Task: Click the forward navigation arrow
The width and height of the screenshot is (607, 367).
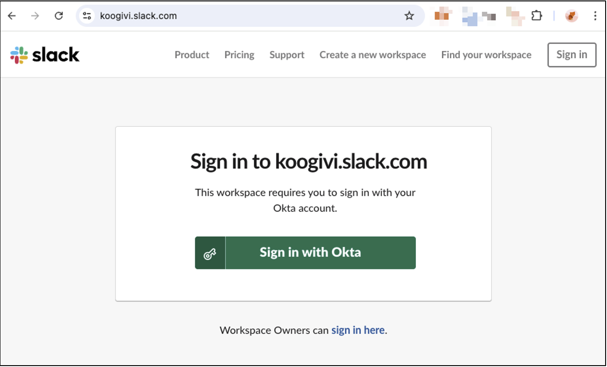Action: point(35,15)
